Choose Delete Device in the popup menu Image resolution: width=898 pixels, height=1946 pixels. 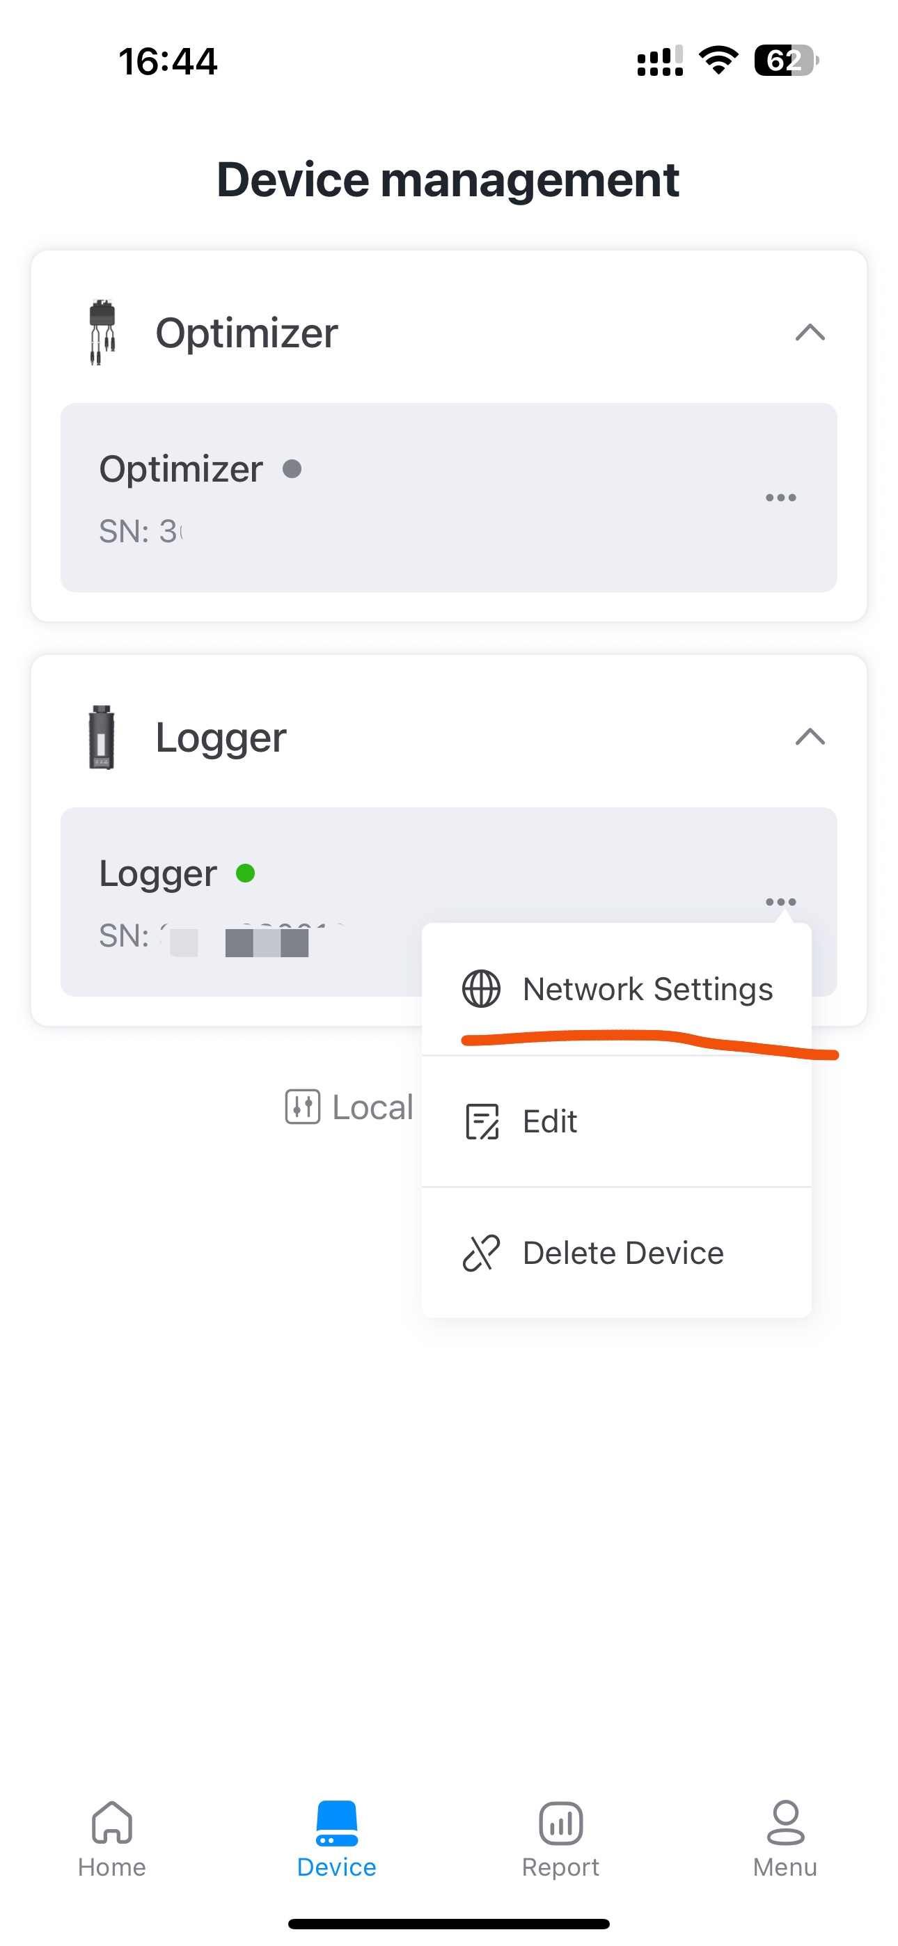pyautogui.click(x=623, y=1253)
